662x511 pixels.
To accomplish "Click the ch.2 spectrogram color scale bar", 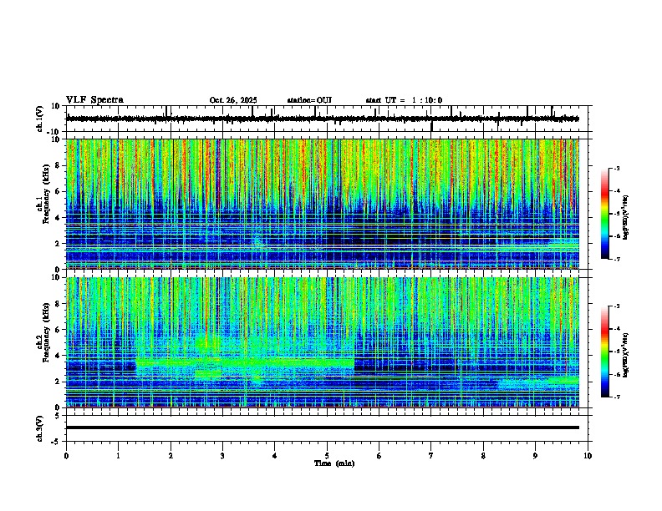I will click(x=604, y=352).
